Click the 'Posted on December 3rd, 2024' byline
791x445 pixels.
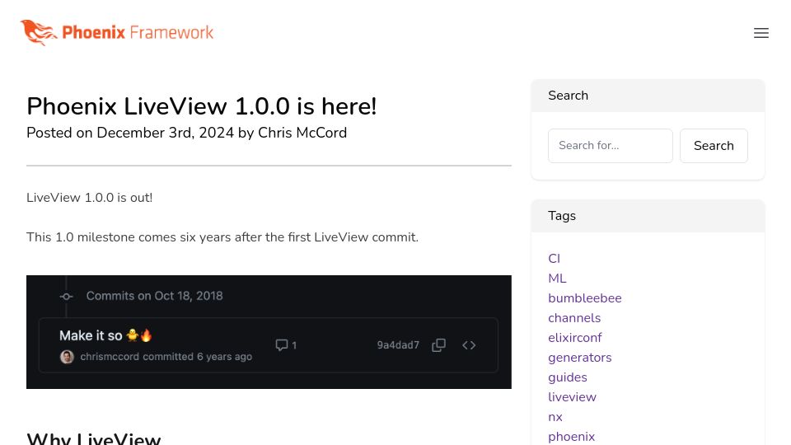186,133
